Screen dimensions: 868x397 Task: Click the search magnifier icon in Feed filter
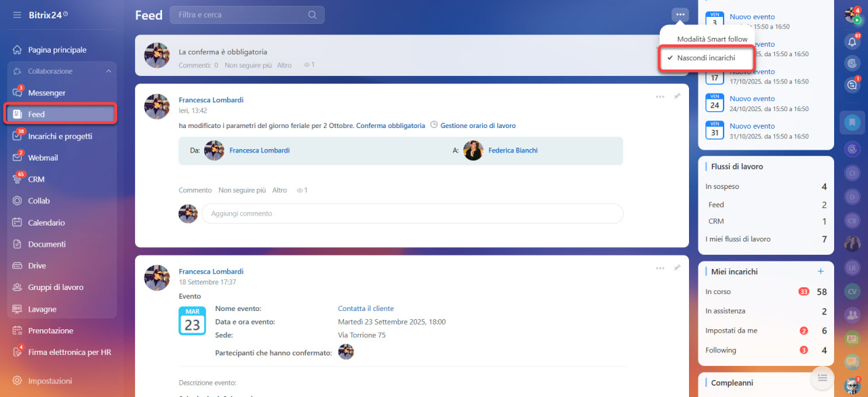coord(312,15)
